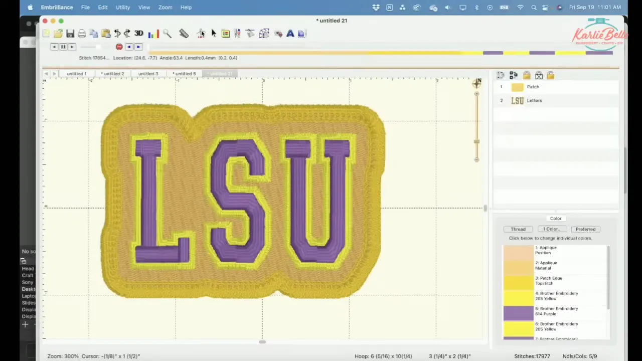Play the stitch simulator forward
This screenshot has width=642, height=361.
tap(72, 47)
